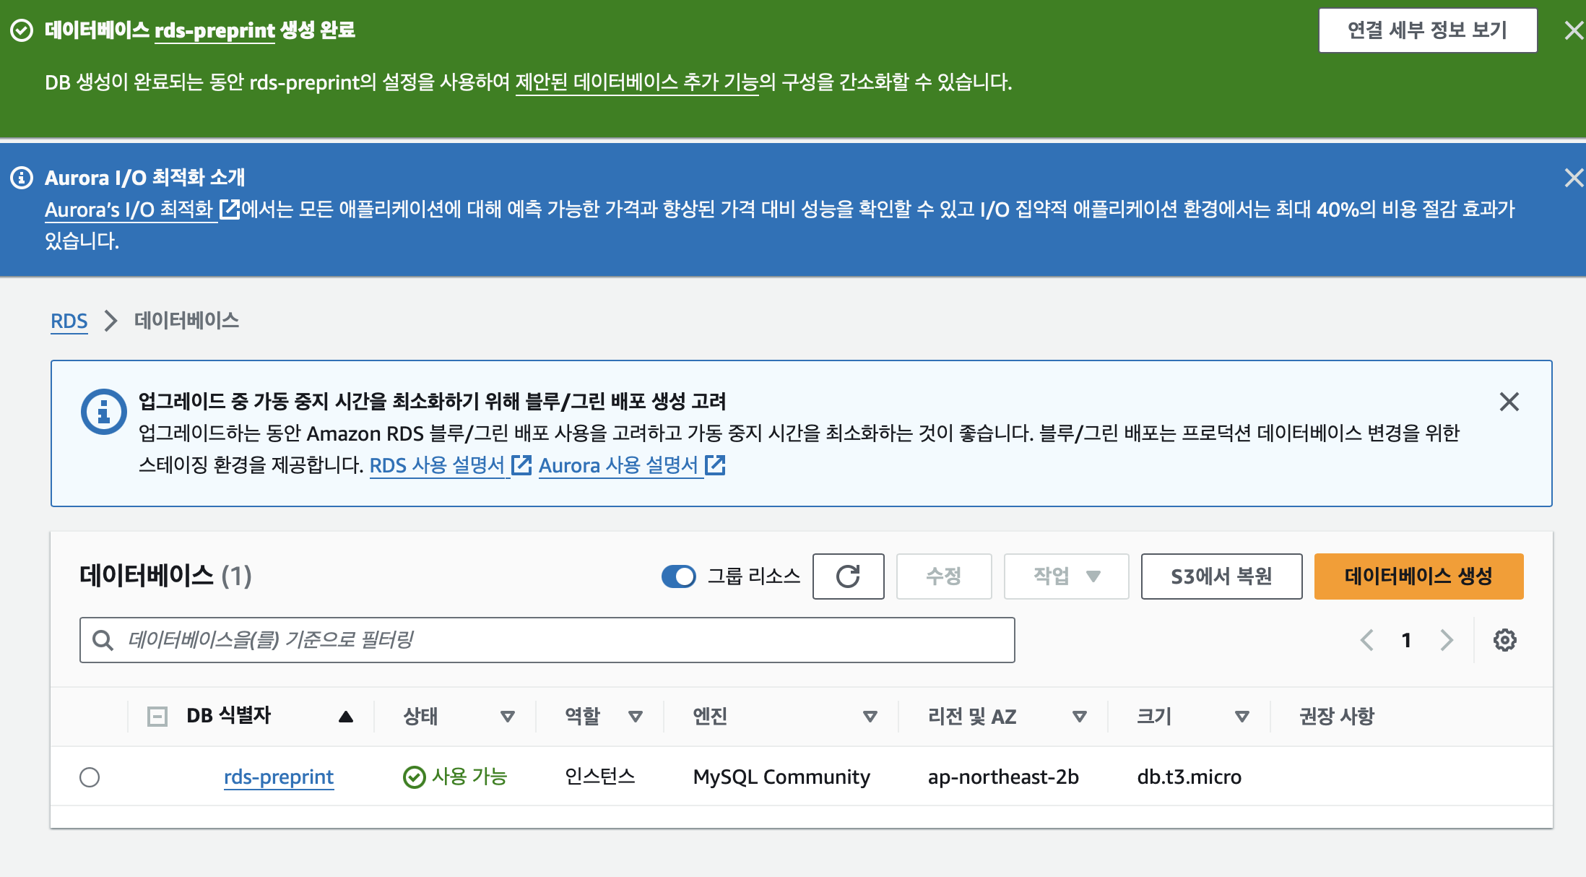Click 데이터베이스 생성 orange button
Image resolution: width=1586 pixels, height=877 pixels.
click(x=1418, y=576)
